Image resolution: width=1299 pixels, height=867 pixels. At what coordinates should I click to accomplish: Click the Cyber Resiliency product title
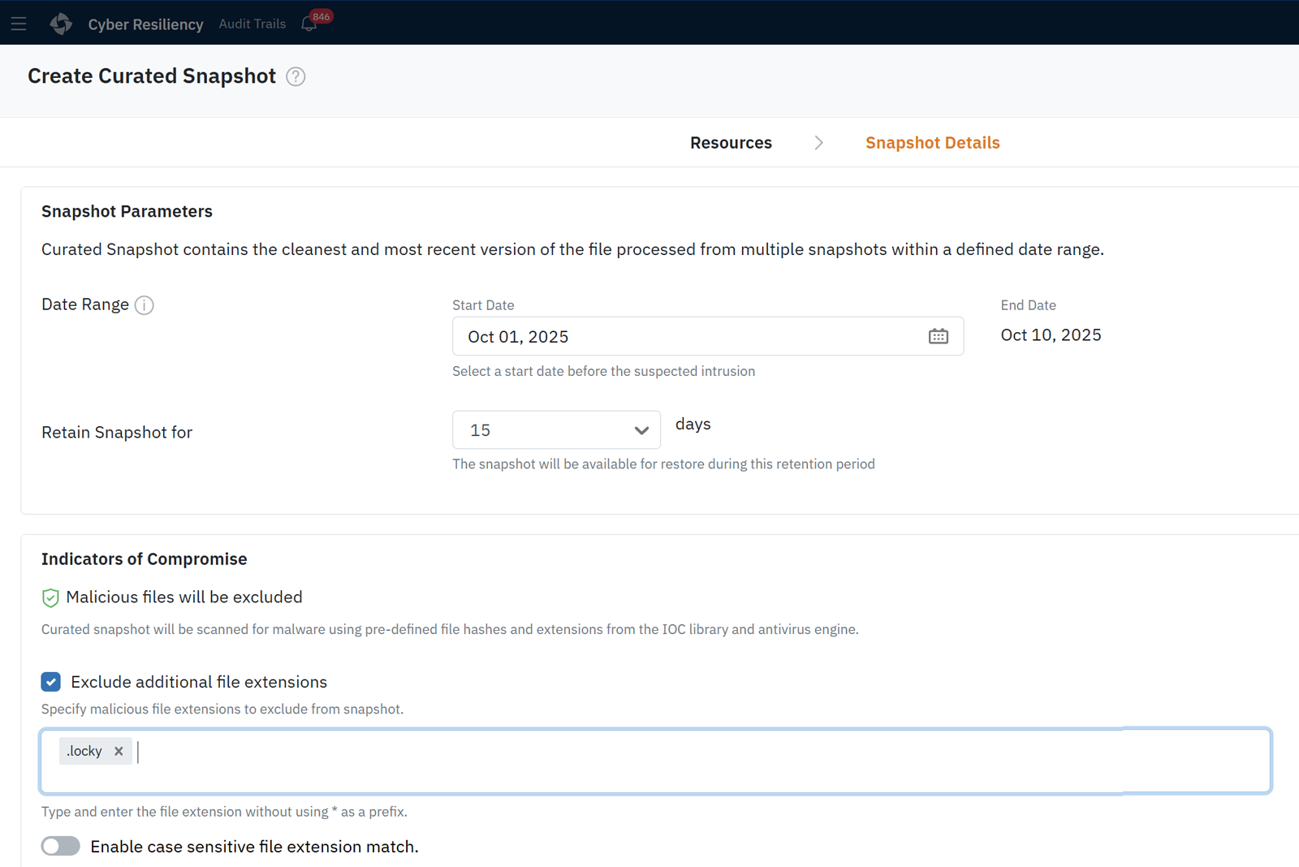click(145, 24)
